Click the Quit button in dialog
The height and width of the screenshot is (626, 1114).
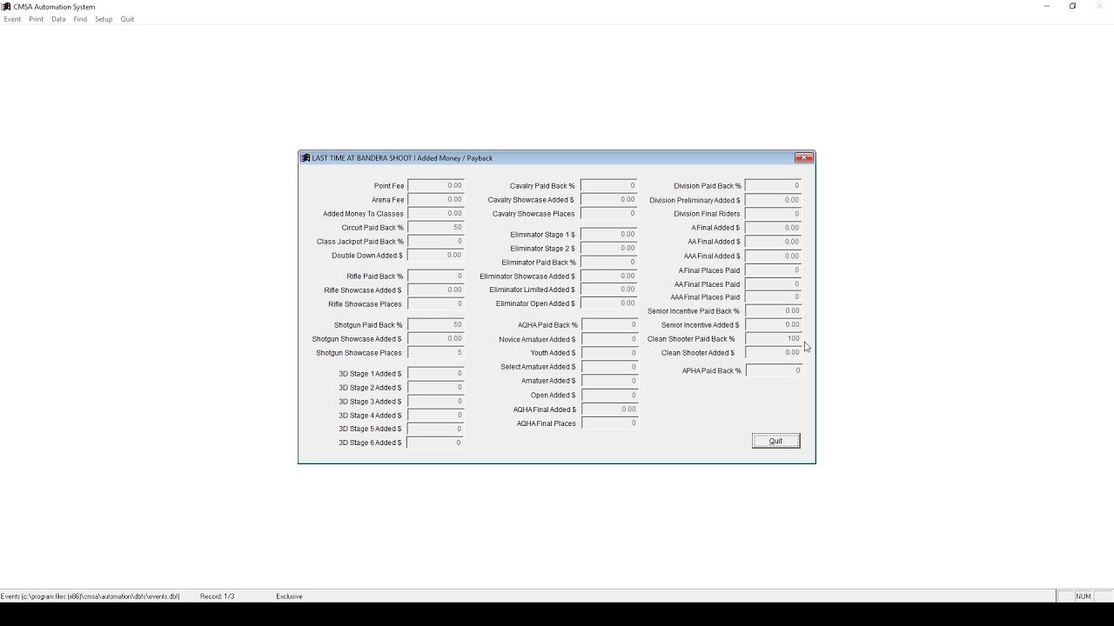pyautogui.click(x=775, y=441)
